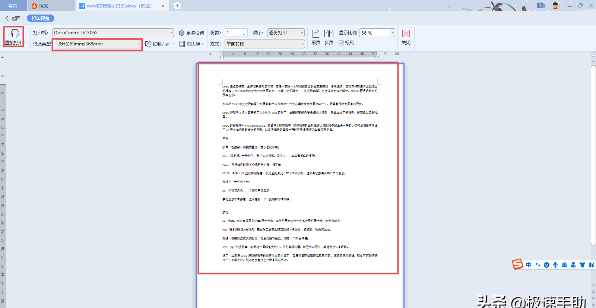Expand the 直接打印 dropdown arrow

[x=25, y=43]
